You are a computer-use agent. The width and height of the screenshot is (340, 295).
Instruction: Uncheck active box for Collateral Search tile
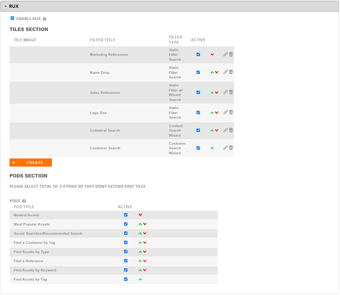pyautogui.click(x=198, y=130)
